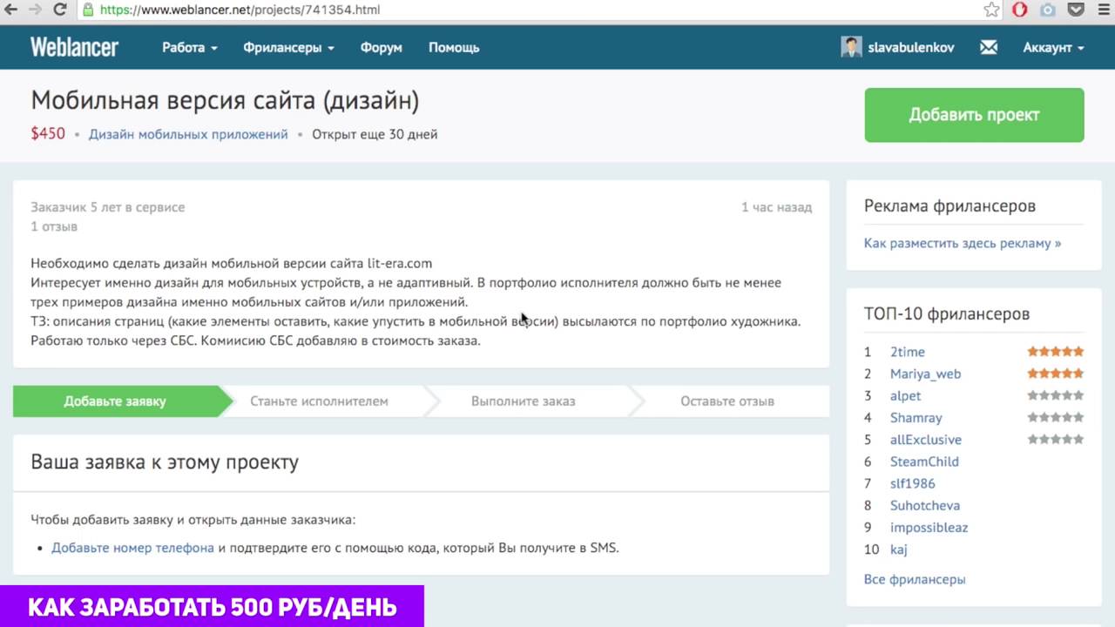Select the Оставьте отзыв step
Image resolution: width=1115 pixels, height=627 pixels.
click(727, 401)
